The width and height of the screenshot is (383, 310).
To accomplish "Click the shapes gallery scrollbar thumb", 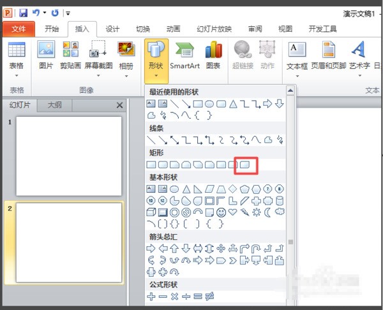I will click(x=290, y=242).
